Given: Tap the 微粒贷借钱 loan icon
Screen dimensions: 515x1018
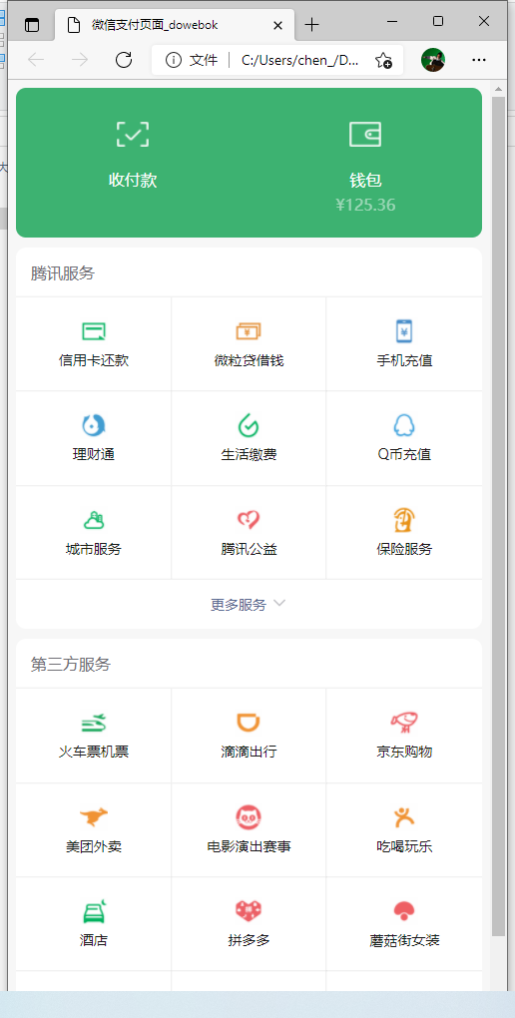Looking at the screenshot, I should tap(249, 331).
